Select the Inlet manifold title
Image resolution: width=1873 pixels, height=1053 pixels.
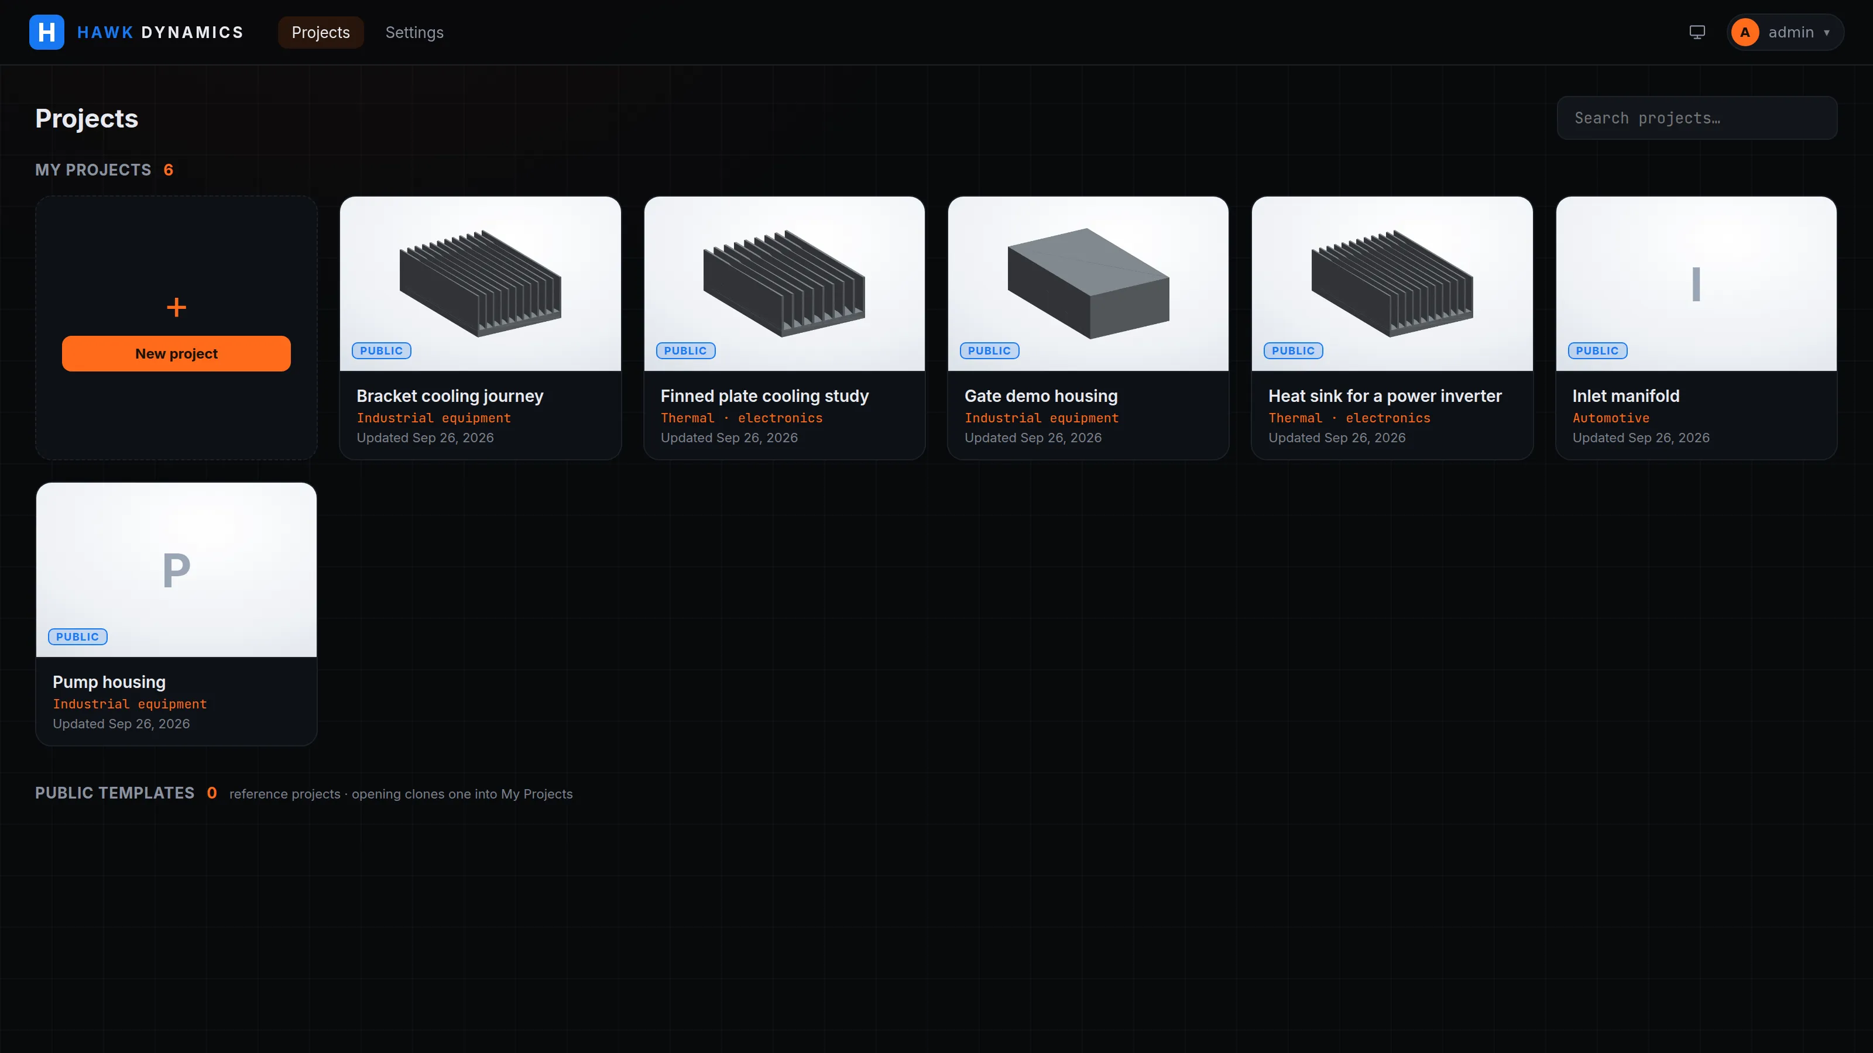coord(1627,396)
